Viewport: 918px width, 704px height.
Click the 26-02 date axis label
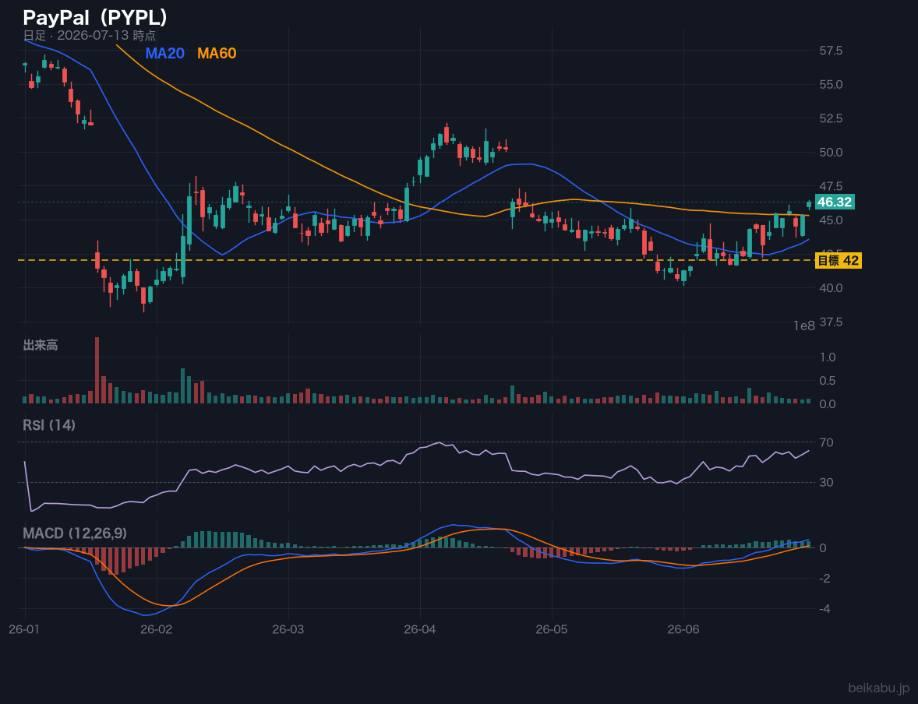[x=157, y=630]
